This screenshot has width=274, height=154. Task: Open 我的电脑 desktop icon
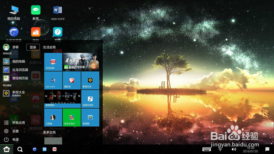pos(14,13)
